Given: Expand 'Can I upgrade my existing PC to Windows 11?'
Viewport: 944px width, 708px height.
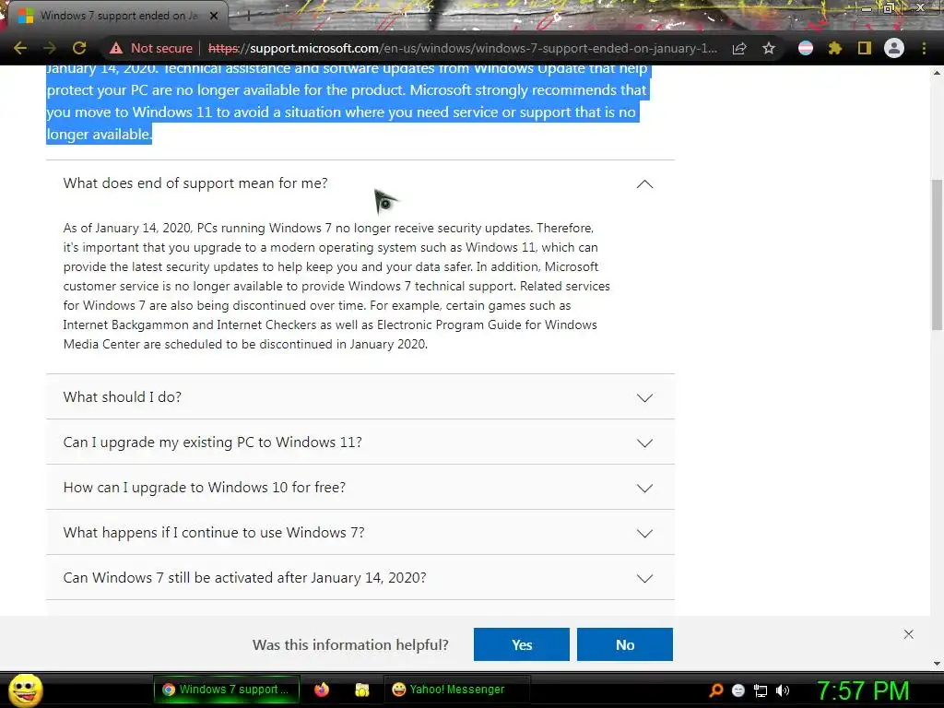Looking at the screenshot, I should coord(360,442).
